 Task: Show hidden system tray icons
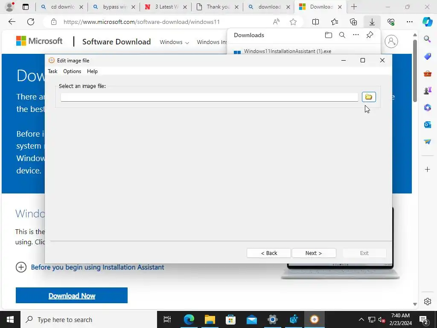[361, 319]
